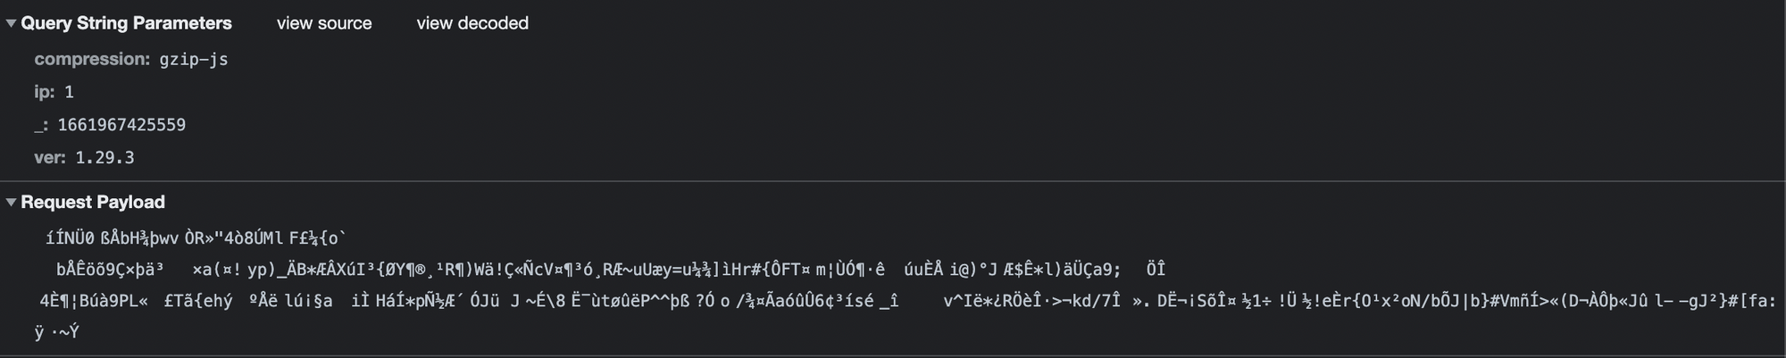Click the "ip" parameter key

pyautogui.click(x=44, y=92)
